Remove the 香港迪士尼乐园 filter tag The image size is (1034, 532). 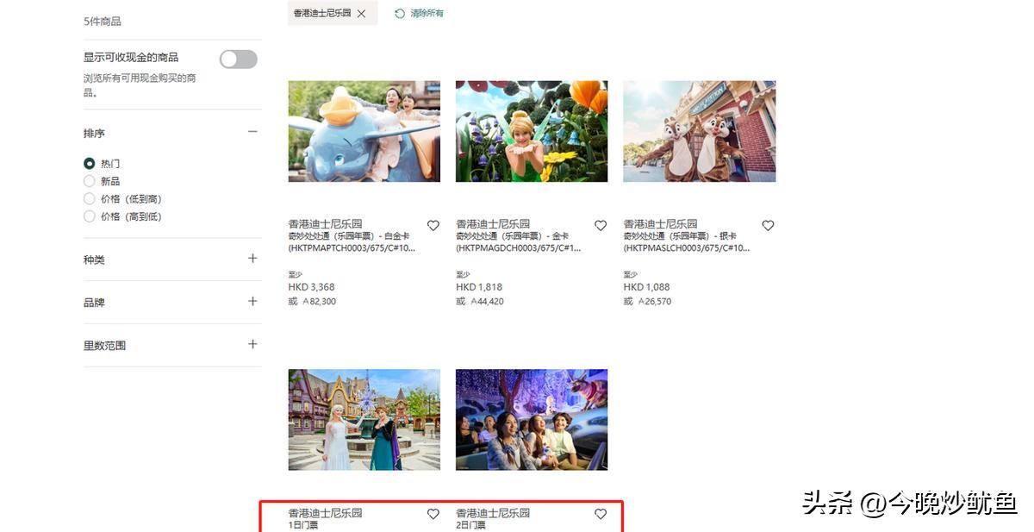click(x=361, y=13)
